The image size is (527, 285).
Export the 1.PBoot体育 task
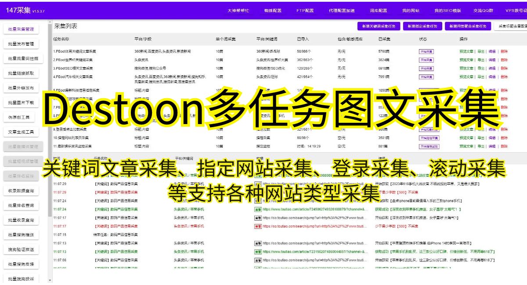click(481, 51)
